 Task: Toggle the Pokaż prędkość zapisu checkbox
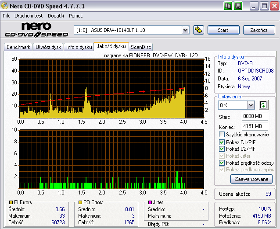(222, 169)
